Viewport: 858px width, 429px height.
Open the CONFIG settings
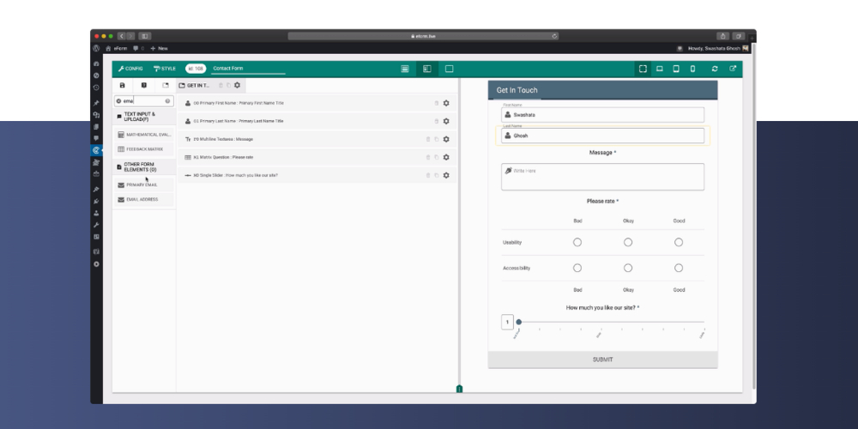130,69
